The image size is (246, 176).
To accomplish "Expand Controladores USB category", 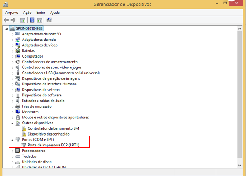I will [13, 73].
